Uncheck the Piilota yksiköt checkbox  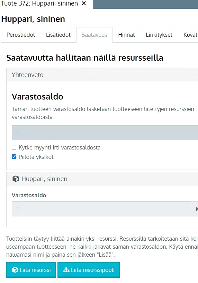(14, 156)
